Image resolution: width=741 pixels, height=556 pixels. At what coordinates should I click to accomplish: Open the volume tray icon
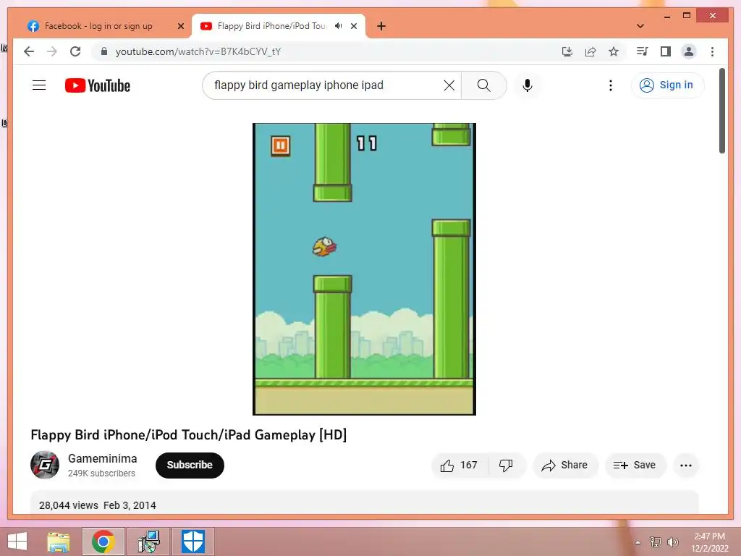pos(672,542)
